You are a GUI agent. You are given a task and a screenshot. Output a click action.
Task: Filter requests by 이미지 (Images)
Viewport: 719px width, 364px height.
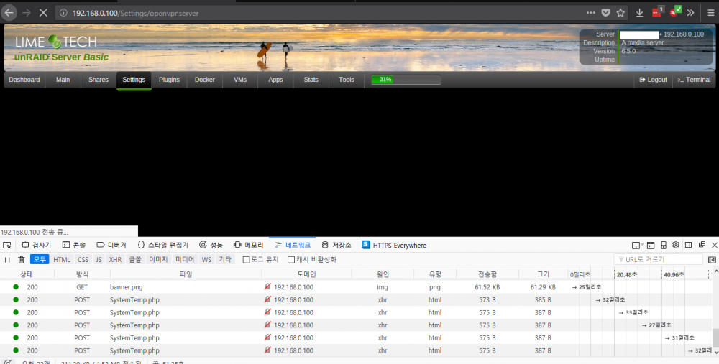coord(158,260)
